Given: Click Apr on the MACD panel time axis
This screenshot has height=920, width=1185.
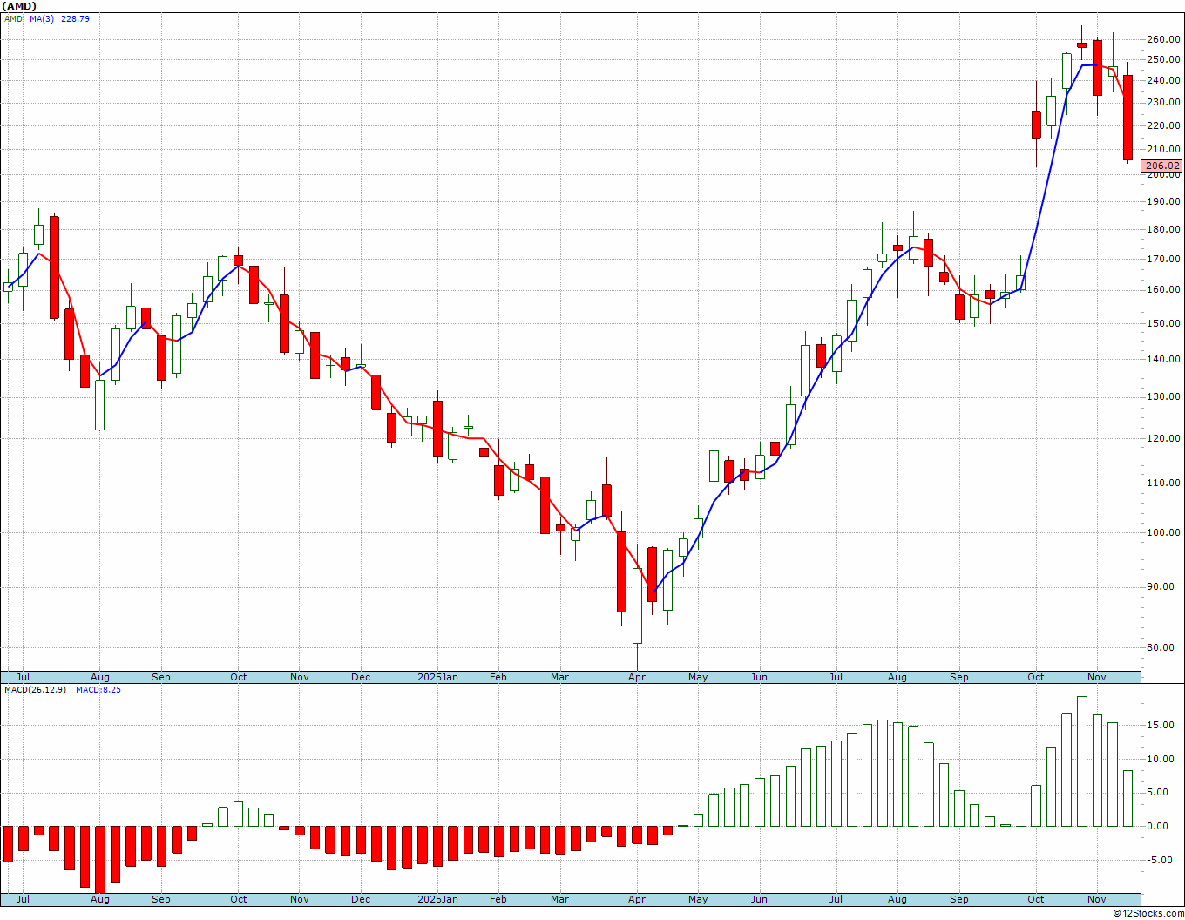Looking at the screenshot, I should tap(637, 899).
